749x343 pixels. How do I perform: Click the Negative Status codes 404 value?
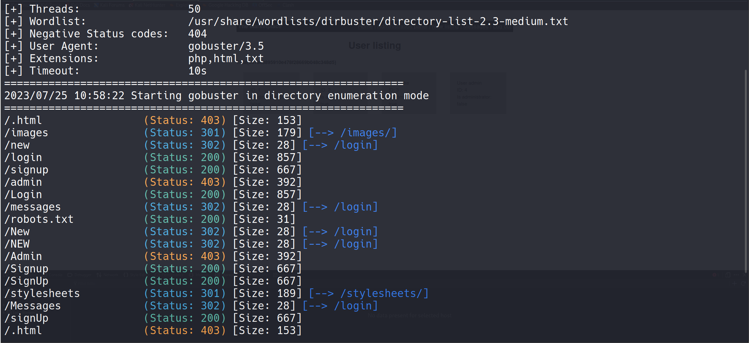(x=197, y=34)
